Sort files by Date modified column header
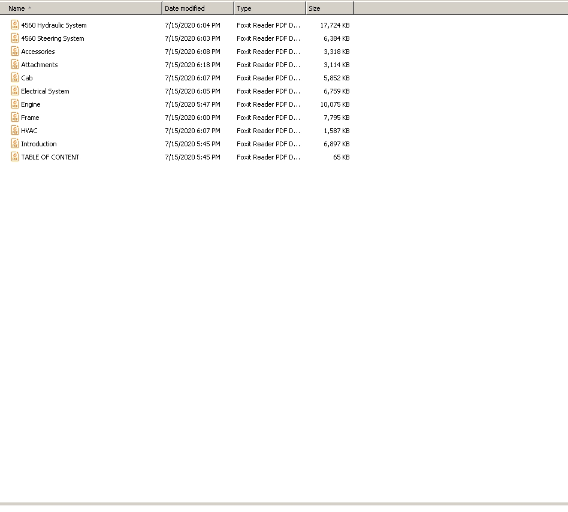Screen dimensions: 568x512 pyautogui.click(x=198, y=8)
